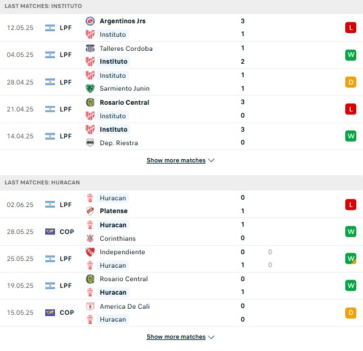The width and height of the screenshot is (363, 351).
Task: Click the Platense club crest
Action: (x=90, y=211)
